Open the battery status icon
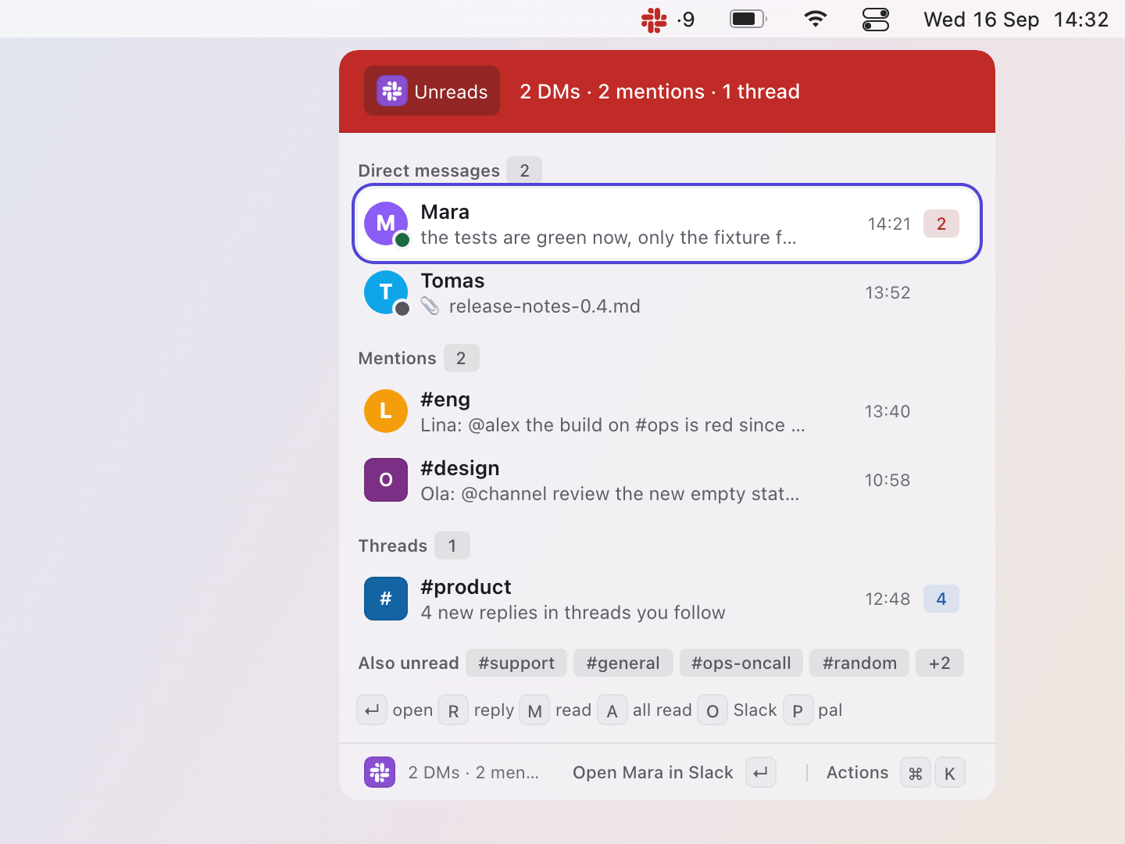 point(748,19)
